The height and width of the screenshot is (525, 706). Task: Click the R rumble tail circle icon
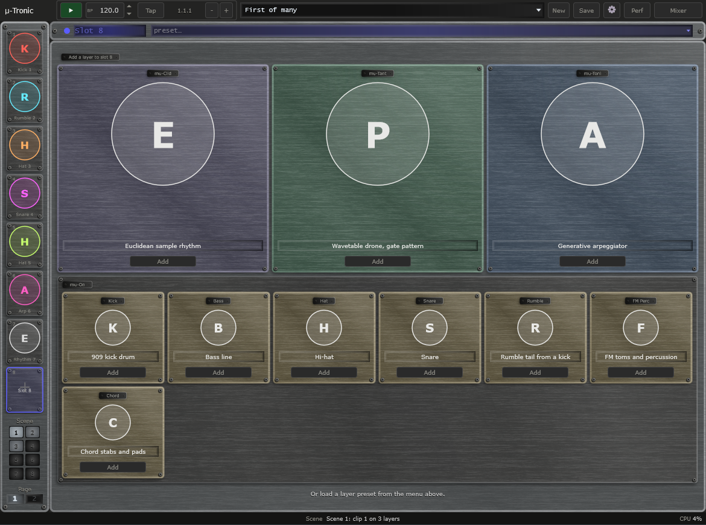coord(535,328)
